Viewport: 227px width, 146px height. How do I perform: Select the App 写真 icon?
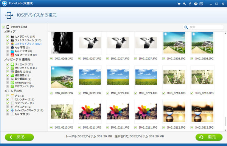(x=12, y=47)
